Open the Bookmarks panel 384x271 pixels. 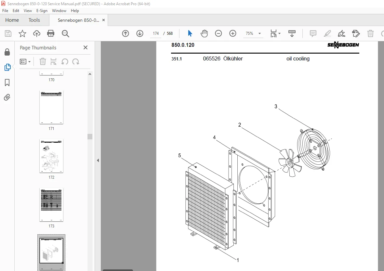click(x=7, y=83)
